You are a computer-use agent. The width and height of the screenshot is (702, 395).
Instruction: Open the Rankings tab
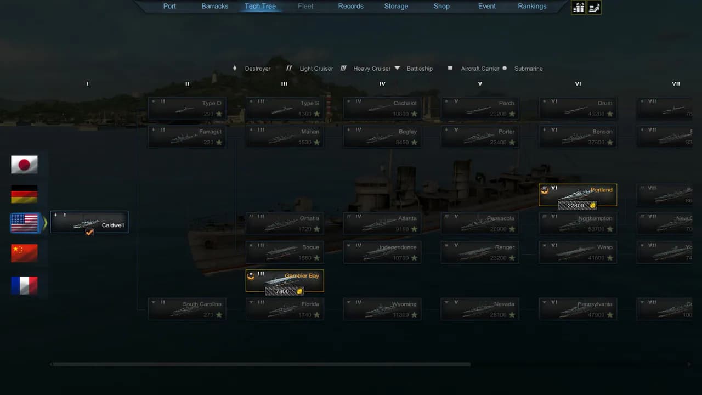tap(532, 6)
